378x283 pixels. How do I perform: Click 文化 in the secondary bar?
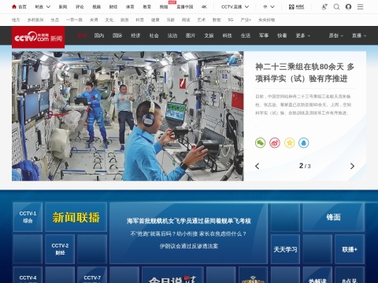click(x=109, y=20)
